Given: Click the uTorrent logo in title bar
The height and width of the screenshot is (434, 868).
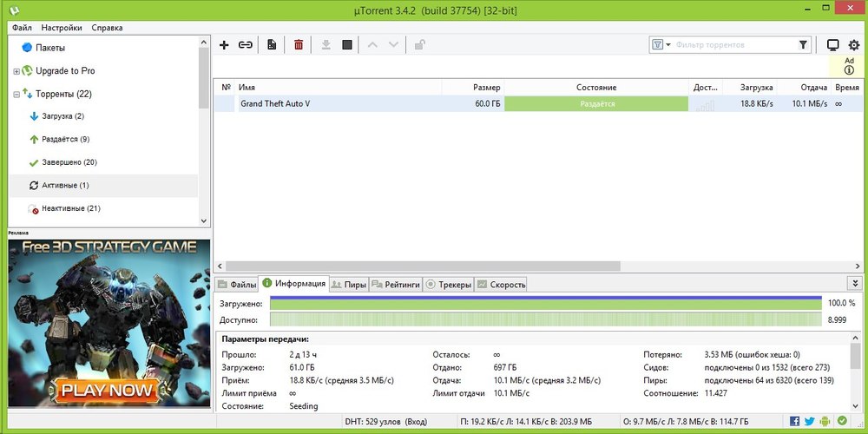Looking at the screenshot, I should tap(15, 10).
